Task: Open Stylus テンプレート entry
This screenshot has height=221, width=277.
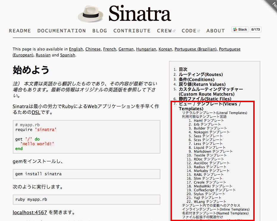Action: coord(209,194)
